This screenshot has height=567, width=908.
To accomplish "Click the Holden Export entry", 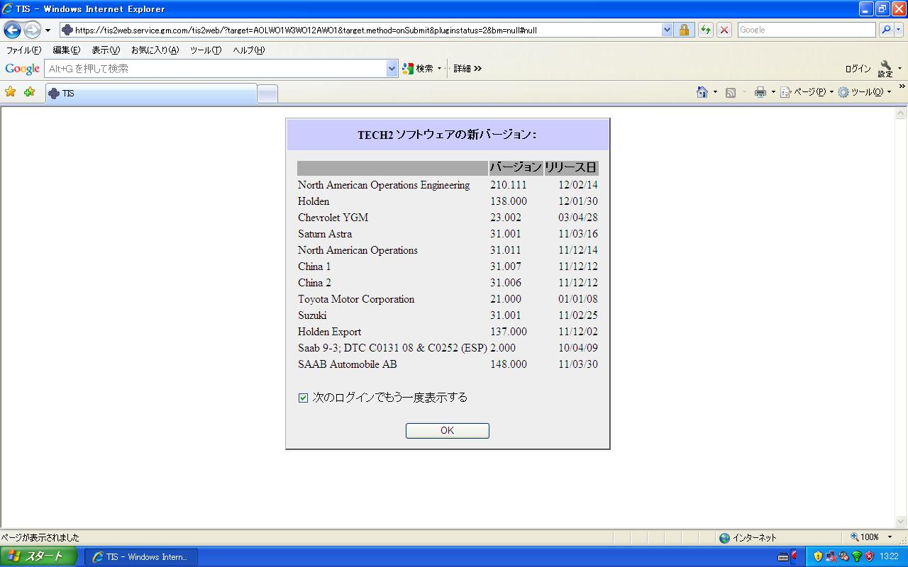I will click(329, 332).
